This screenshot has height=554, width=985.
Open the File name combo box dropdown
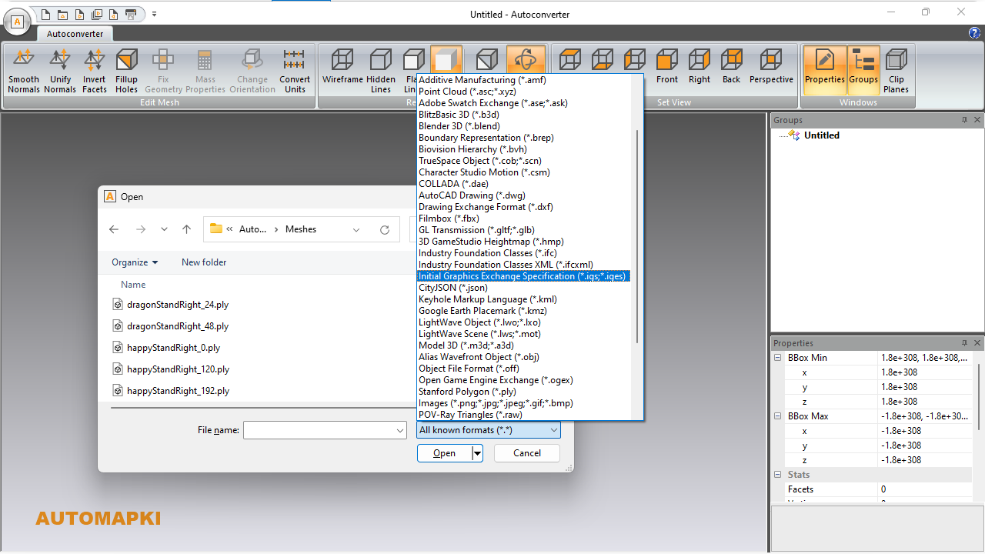pos(399,431)
